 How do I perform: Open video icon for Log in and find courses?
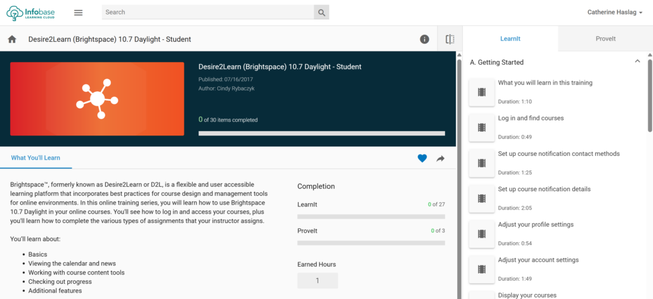pyautogui.click(x=482, y=128)
